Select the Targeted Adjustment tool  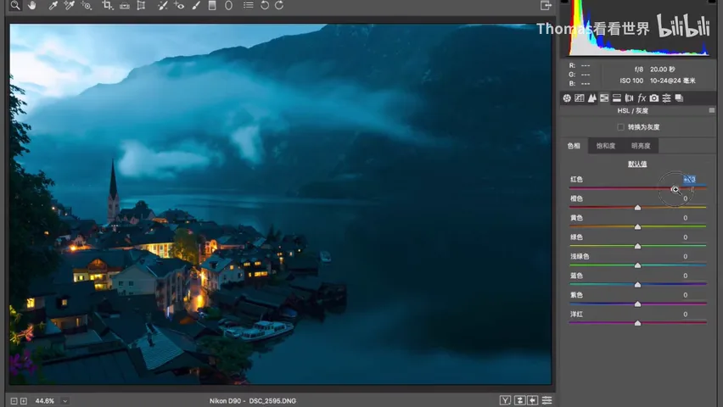(87, 6)
